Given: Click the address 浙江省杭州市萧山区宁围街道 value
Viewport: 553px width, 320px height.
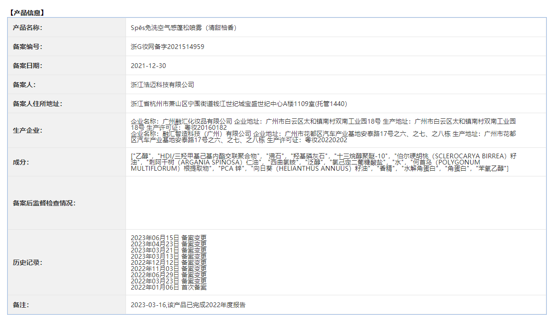Looking at the screenshot, I should [x=239, y=104].
